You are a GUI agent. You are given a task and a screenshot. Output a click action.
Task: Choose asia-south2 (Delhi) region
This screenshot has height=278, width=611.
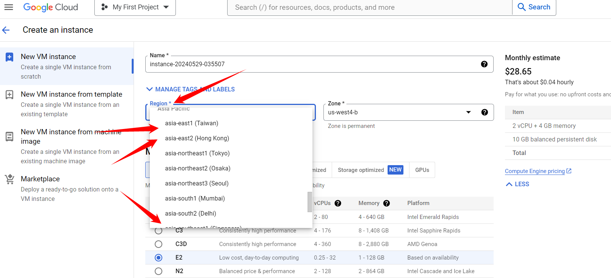(x=231, y=214)
